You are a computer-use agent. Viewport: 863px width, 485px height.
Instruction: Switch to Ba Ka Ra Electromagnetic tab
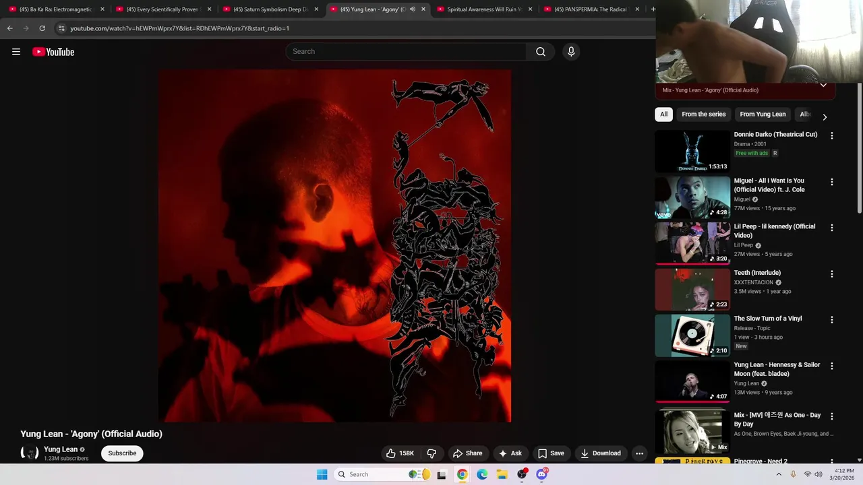56,9
